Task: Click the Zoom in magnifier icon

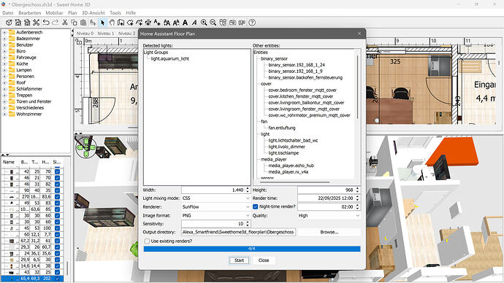Action: (x=204, y=23)
